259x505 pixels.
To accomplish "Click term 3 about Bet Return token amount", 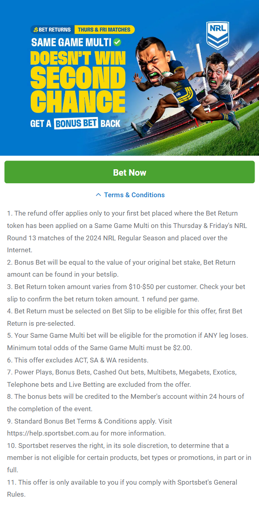I will coord(126,293).
